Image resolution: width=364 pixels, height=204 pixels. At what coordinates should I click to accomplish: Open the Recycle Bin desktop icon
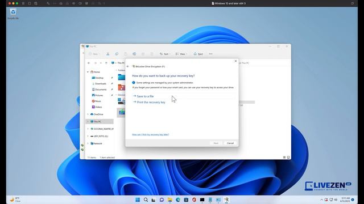click(13, 14)
